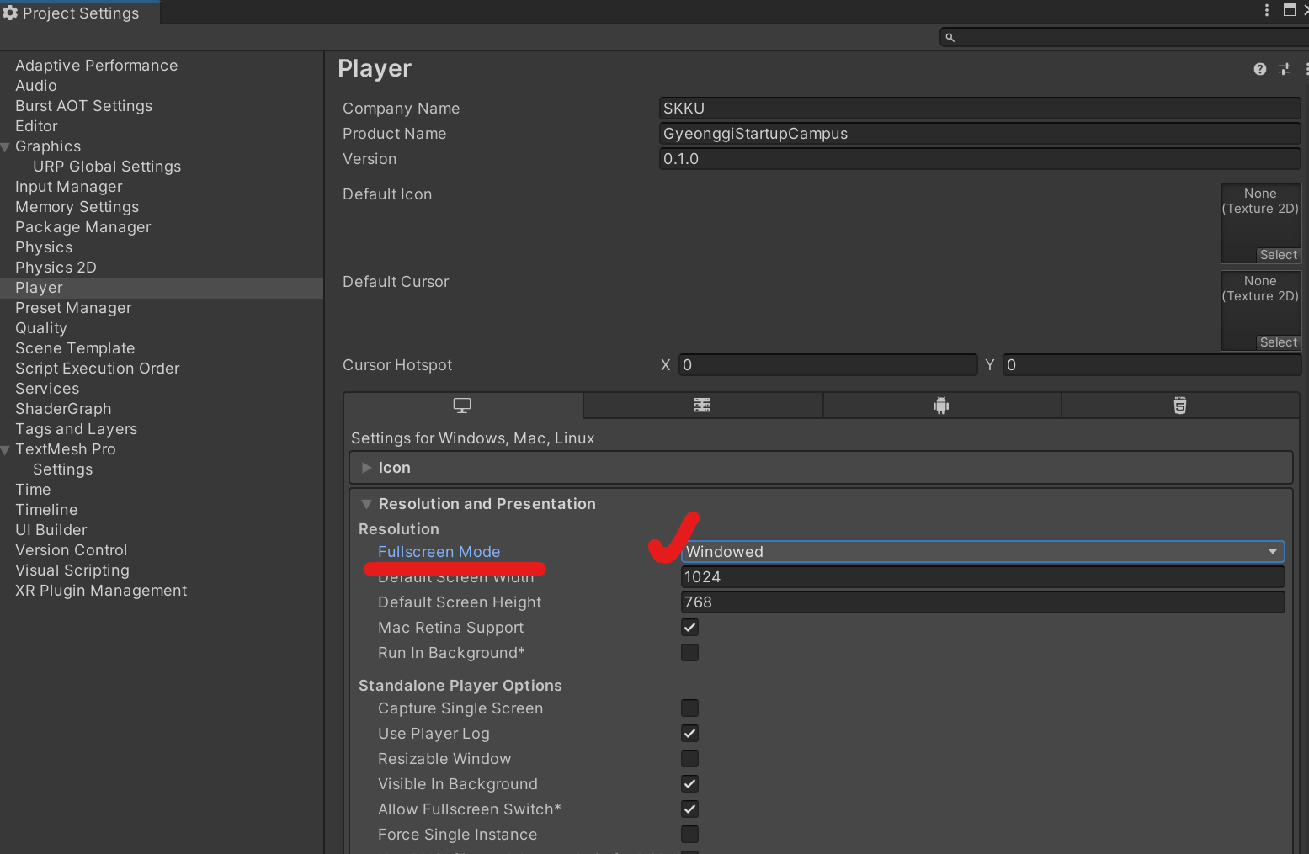Open XR Plugin Management settings
Image resolution: width=1309 pixels, height=854 pixels.
101,591
